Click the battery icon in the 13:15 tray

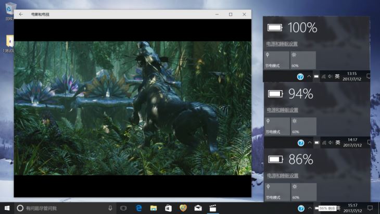[x=316, y=77]
